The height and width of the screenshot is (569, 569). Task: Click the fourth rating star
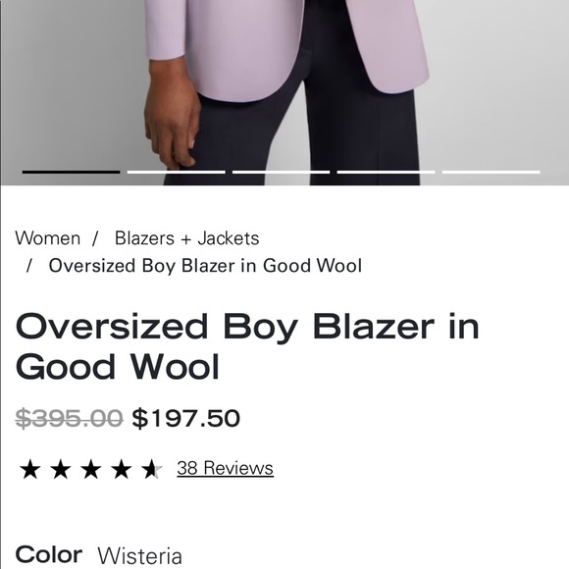122,469
